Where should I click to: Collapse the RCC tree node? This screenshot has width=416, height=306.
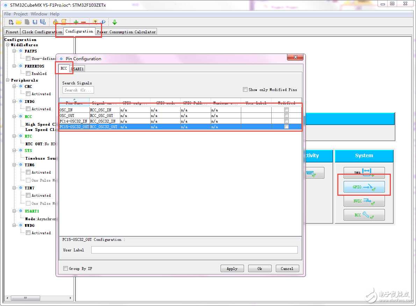click(14, 116)
